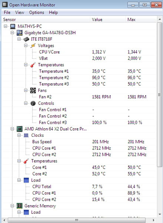Open the Options menu
Screen dimensions: 163x223
click(37, 13)
